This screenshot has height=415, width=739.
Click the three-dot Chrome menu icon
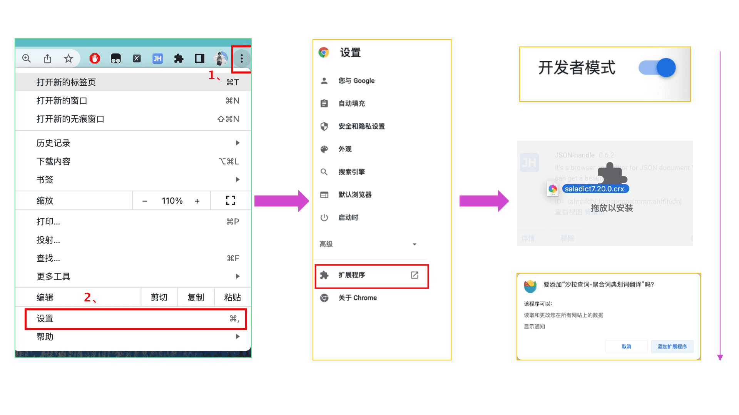click(241, 58)
